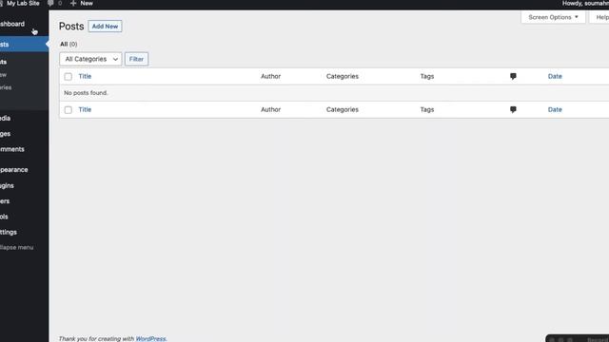Open the All Categories dropdown
The height and width of the screenshot is (342, 609).
click(90, 59)
